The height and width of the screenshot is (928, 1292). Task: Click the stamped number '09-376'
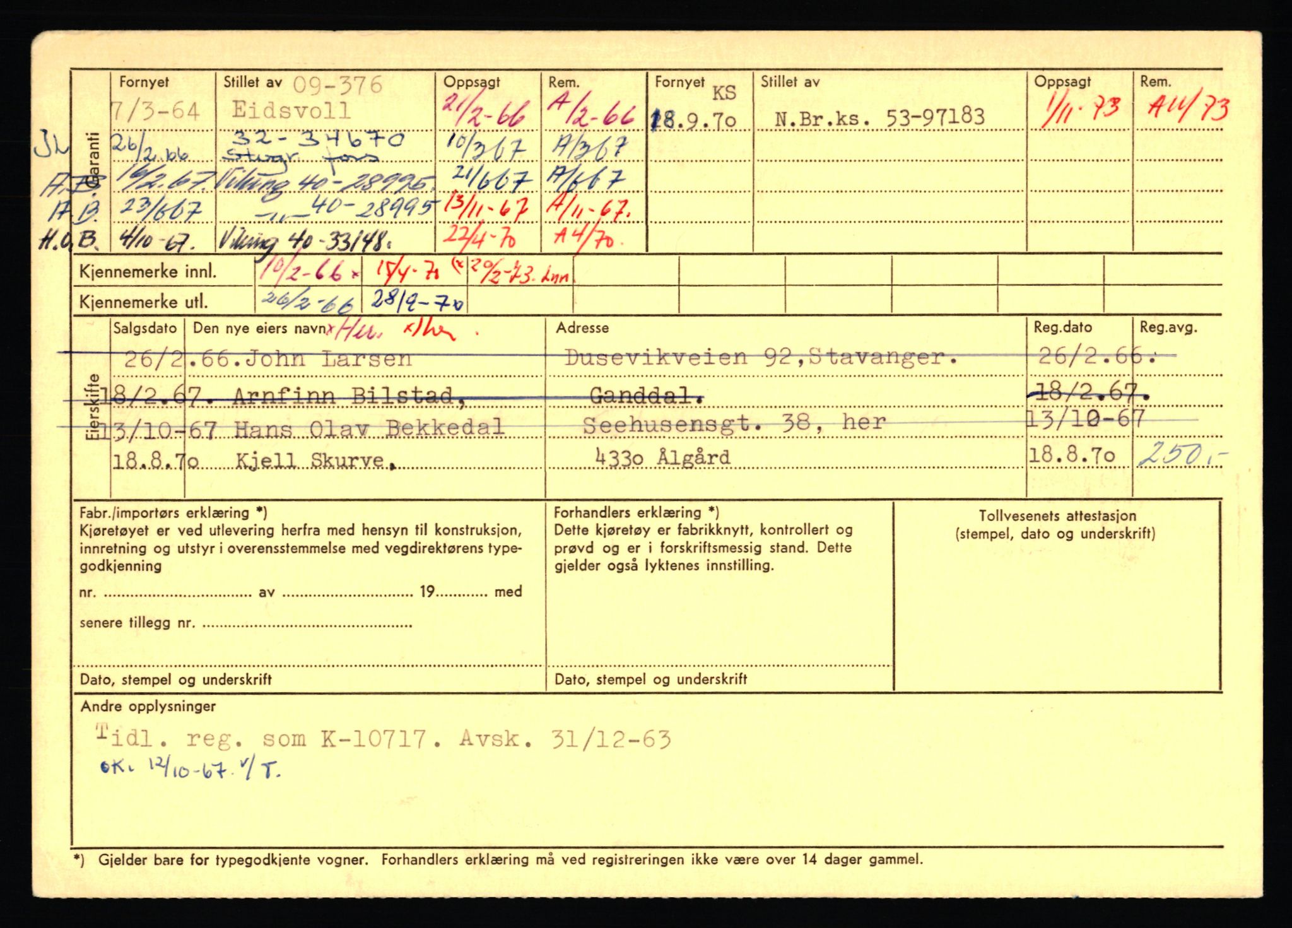(x=338, y=85)
